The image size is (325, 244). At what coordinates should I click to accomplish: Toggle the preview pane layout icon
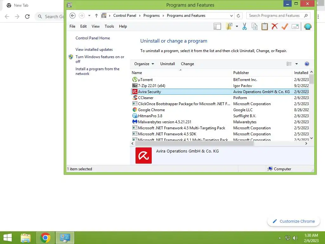217,27
